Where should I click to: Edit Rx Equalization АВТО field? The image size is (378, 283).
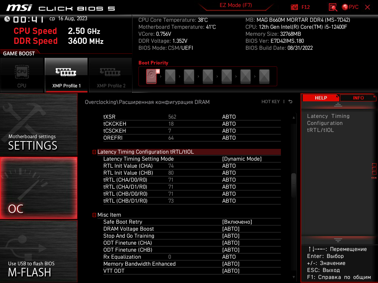[229, 257]
